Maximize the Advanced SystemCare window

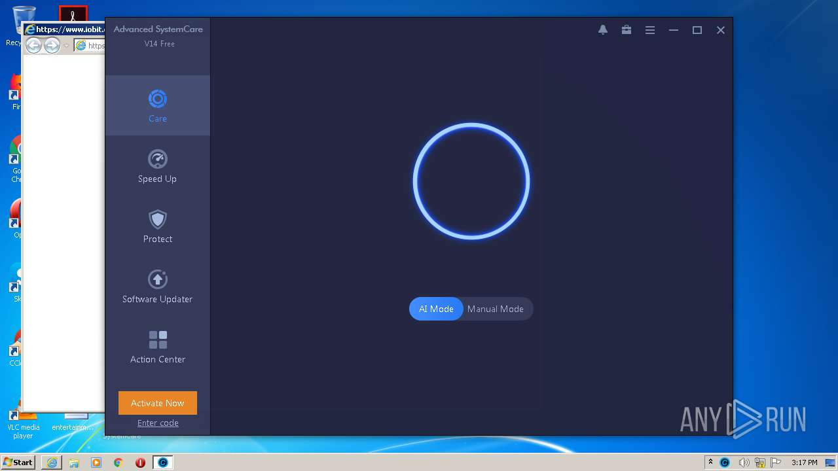(x=697, y=30)
